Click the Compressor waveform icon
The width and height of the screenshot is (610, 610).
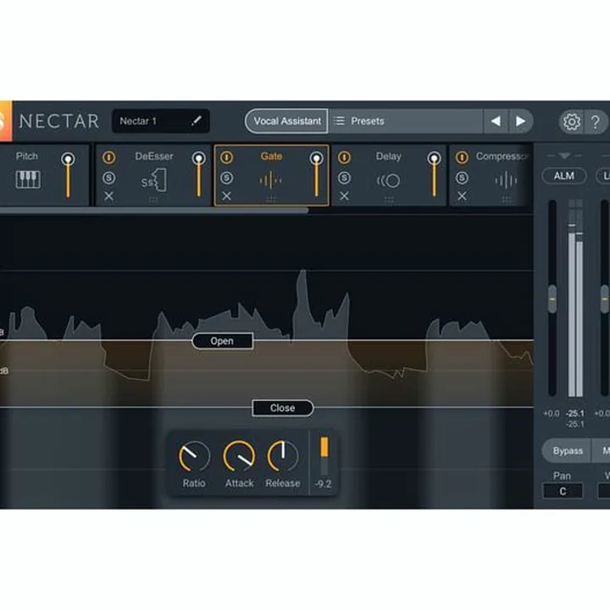tap(506, 180)
